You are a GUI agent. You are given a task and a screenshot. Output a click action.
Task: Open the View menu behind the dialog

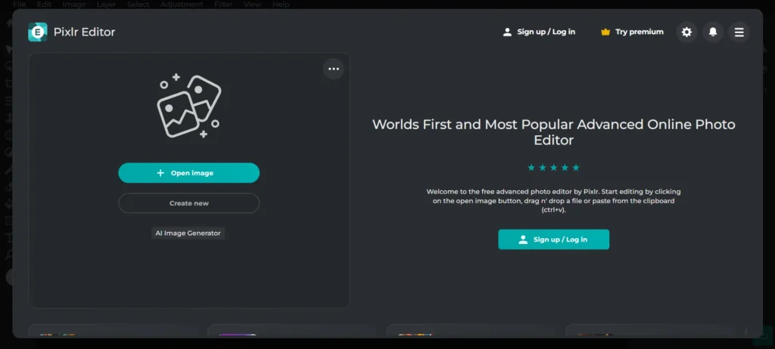253,5
